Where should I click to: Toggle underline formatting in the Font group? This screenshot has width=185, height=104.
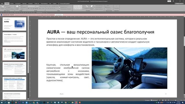pyautogui.click(x=32, y=8)
